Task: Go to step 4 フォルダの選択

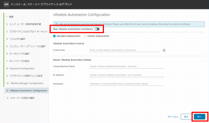Action: (16, 39)
